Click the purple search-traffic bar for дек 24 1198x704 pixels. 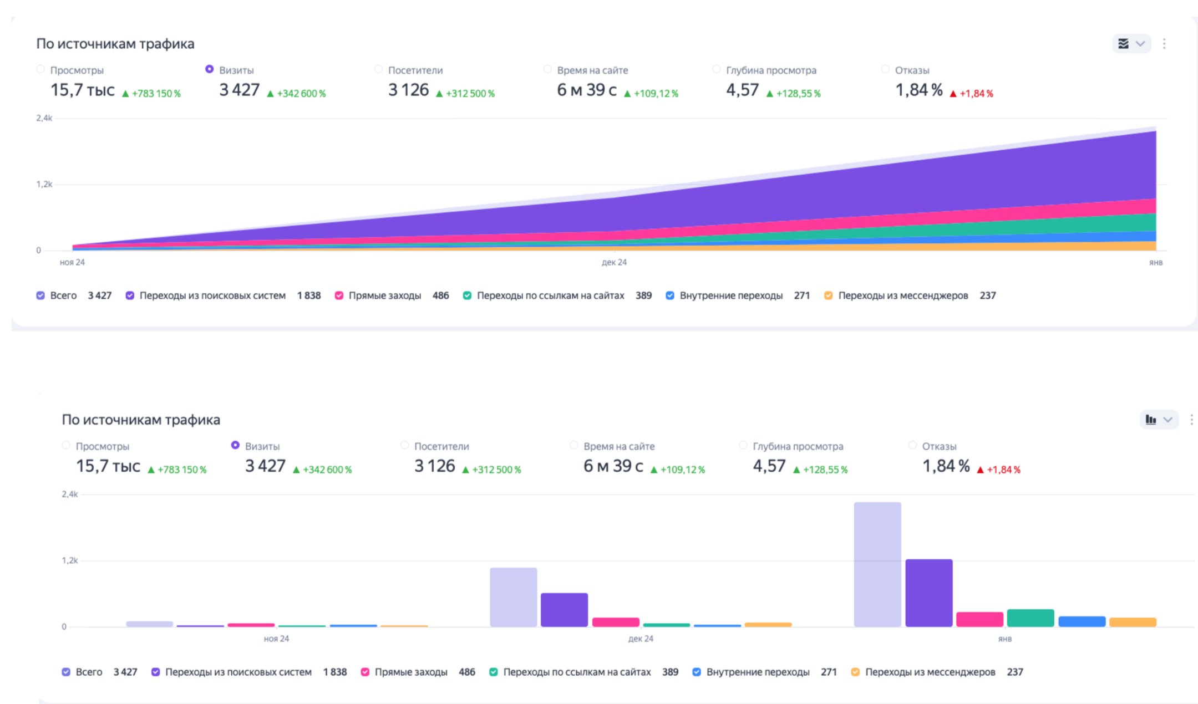(564, 610)
